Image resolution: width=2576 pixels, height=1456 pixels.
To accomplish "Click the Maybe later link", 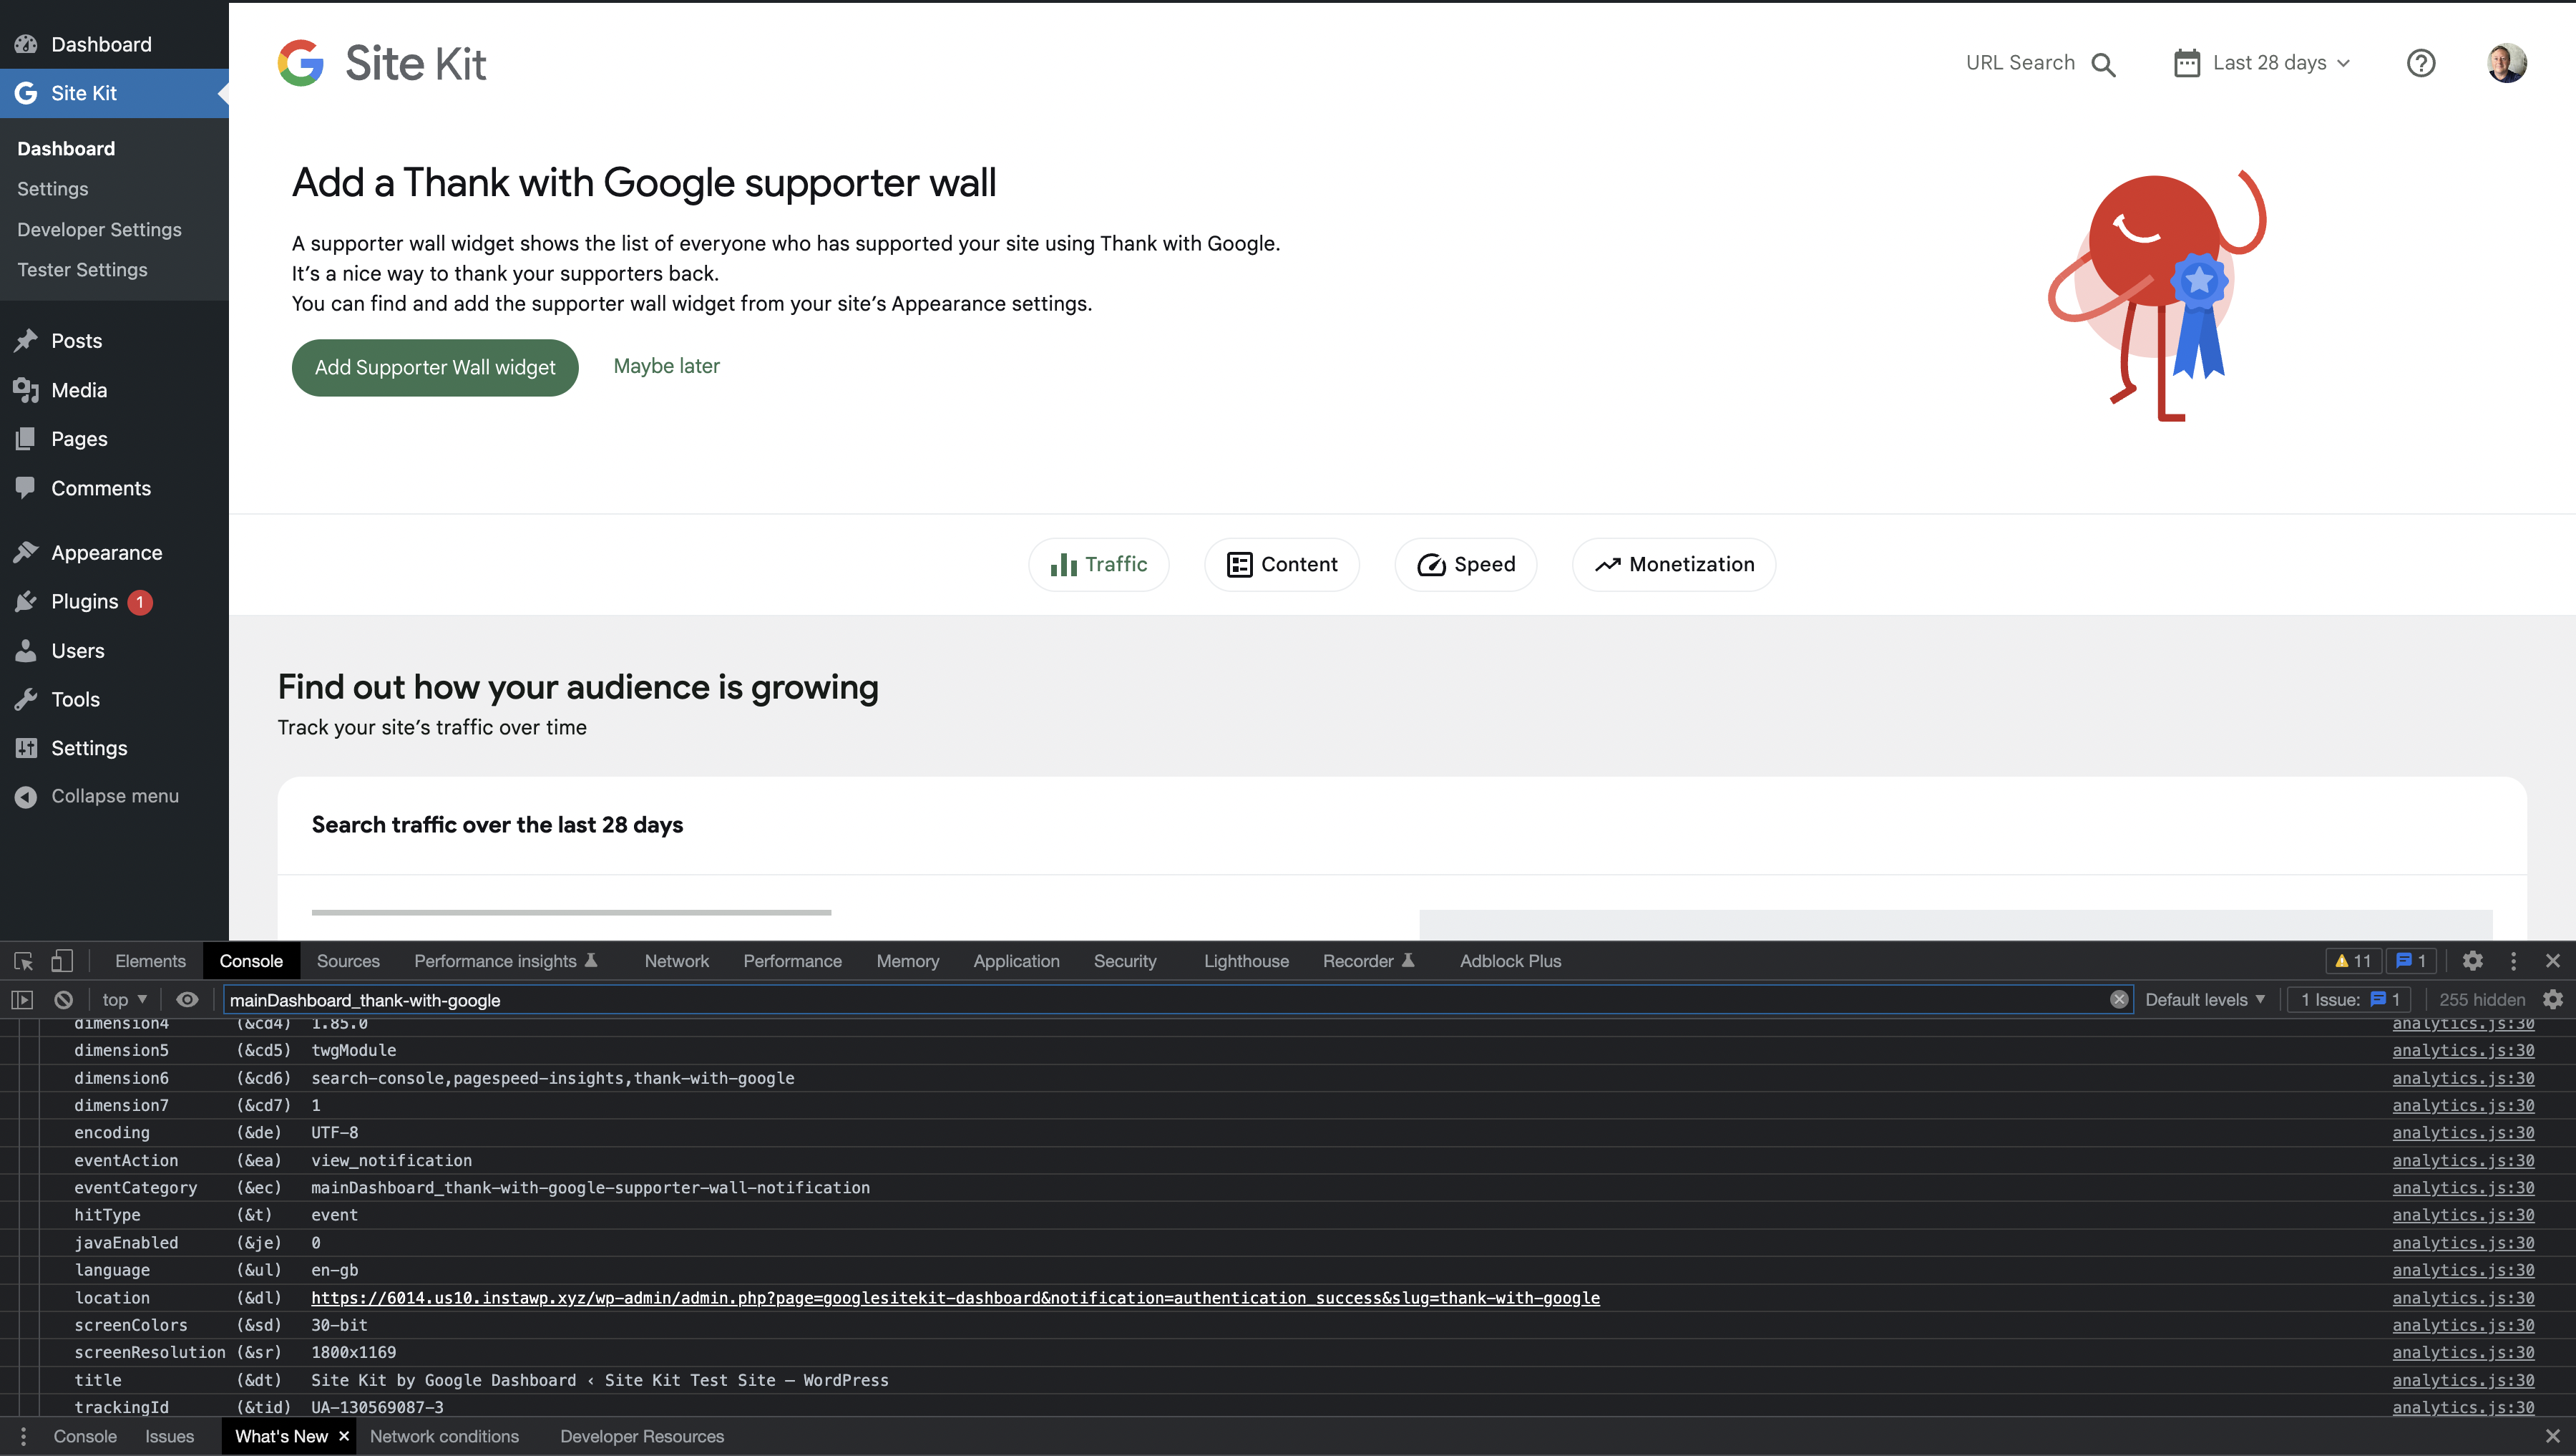I will click(666, 367).
